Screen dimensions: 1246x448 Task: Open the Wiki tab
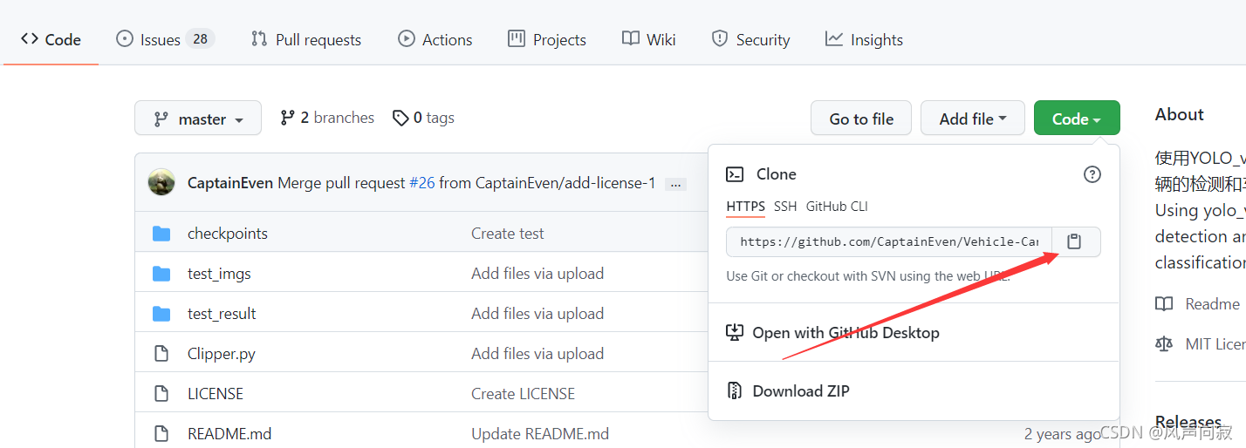[x=649, y=39]
